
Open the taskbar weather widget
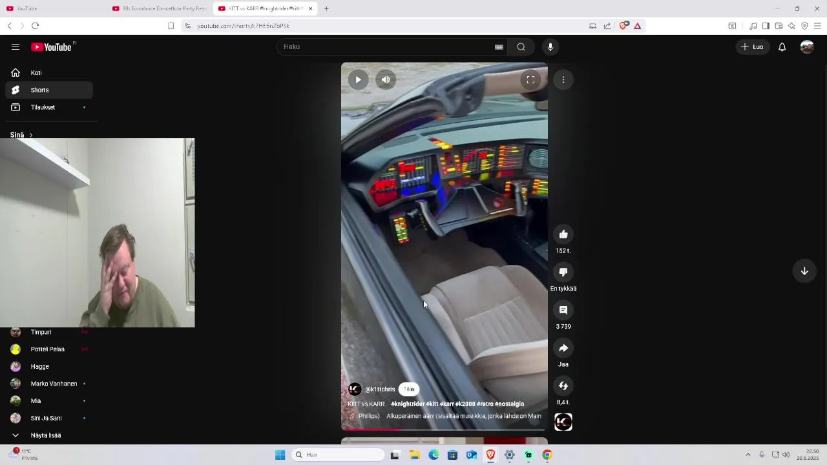coord(25,455)
